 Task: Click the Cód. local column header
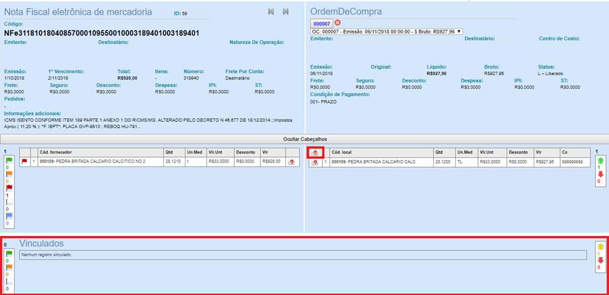(344, 152)
